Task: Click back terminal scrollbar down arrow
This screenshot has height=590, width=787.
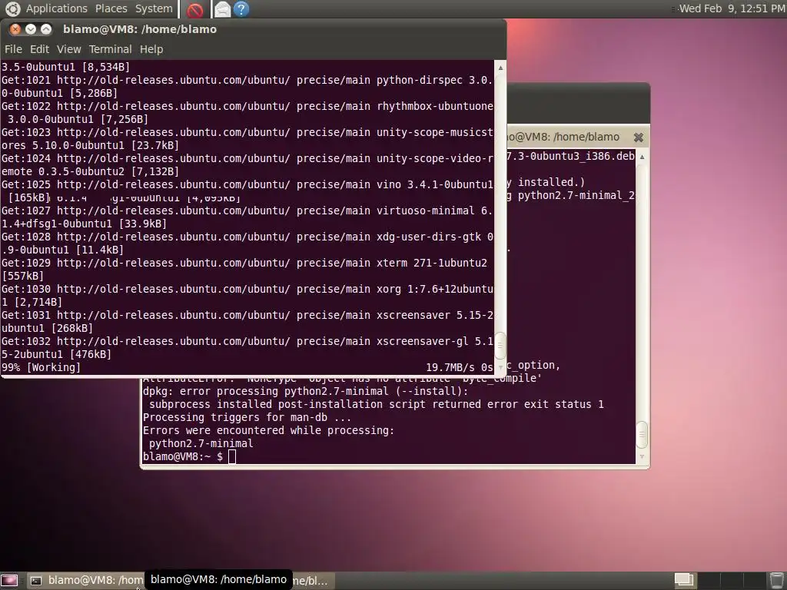Action: (x=642, y=456)
